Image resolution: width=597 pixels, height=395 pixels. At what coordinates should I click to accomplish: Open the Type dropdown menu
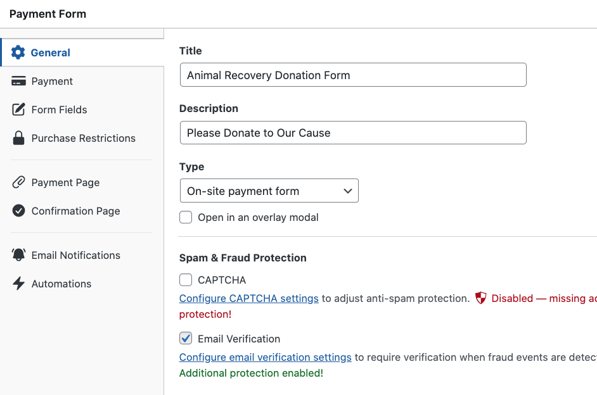(269, 191)
